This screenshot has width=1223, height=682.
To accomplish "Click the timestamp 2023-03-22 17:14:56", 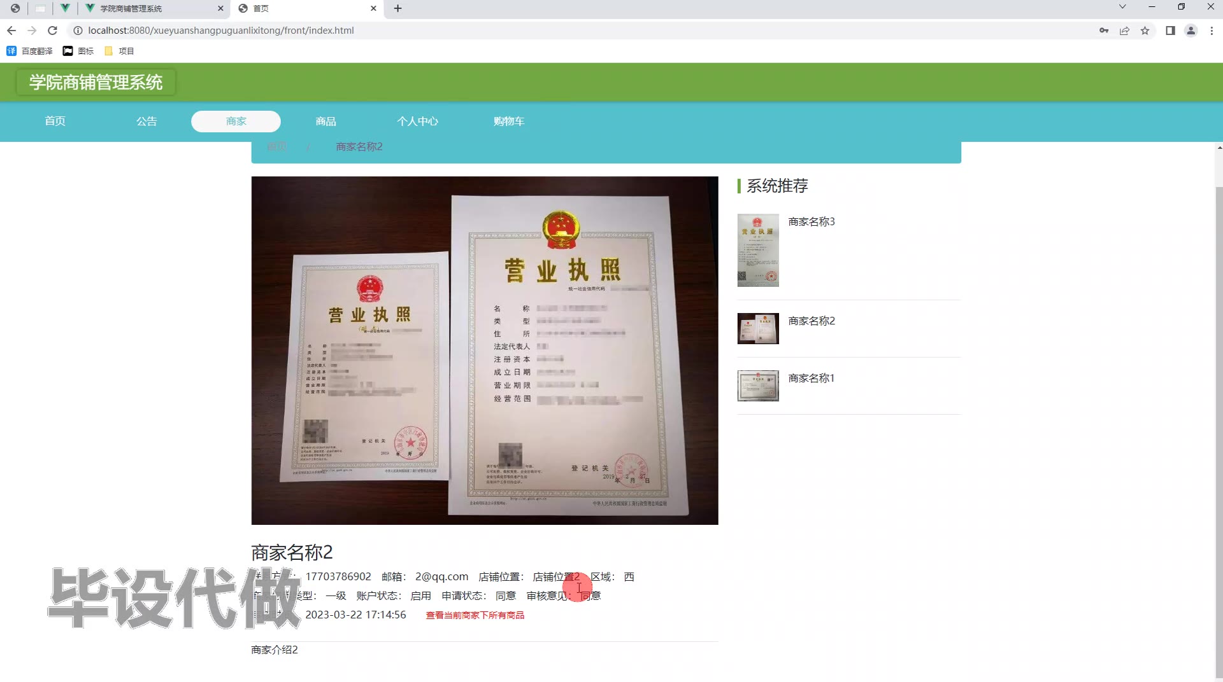I will tap(355, 615).
